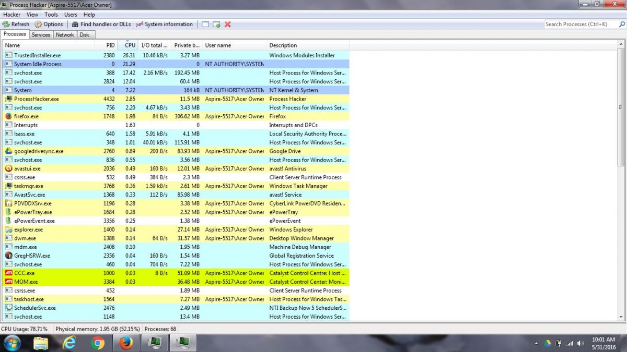Open the Users menu

point(71,15)
